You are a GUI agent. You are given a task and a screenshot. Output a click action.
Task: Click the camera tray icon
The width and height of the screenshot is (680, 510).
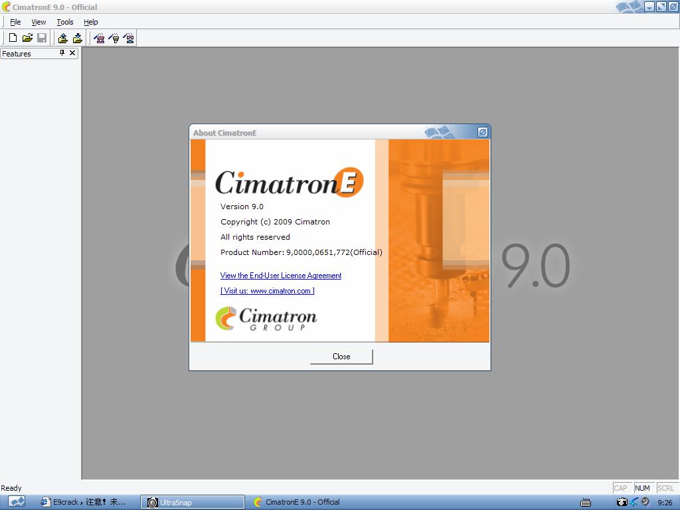(622, 502)
